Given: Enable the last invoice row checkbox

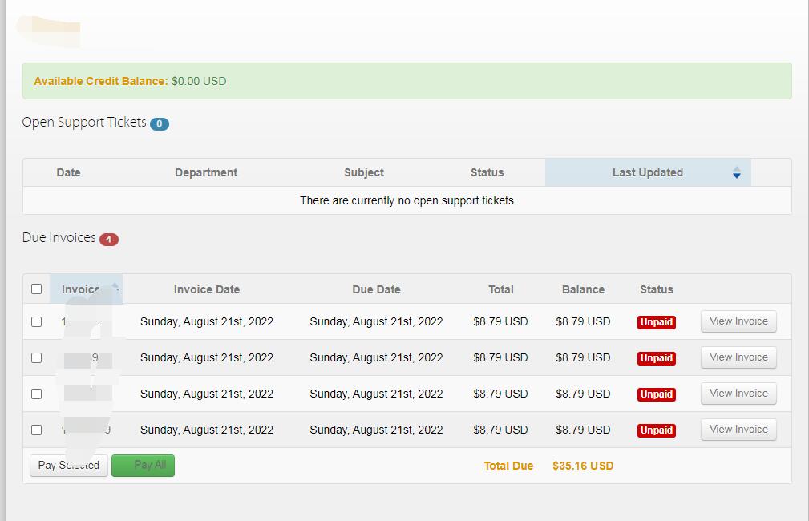Looking at the screenshot, I should (x=36, y=430).
